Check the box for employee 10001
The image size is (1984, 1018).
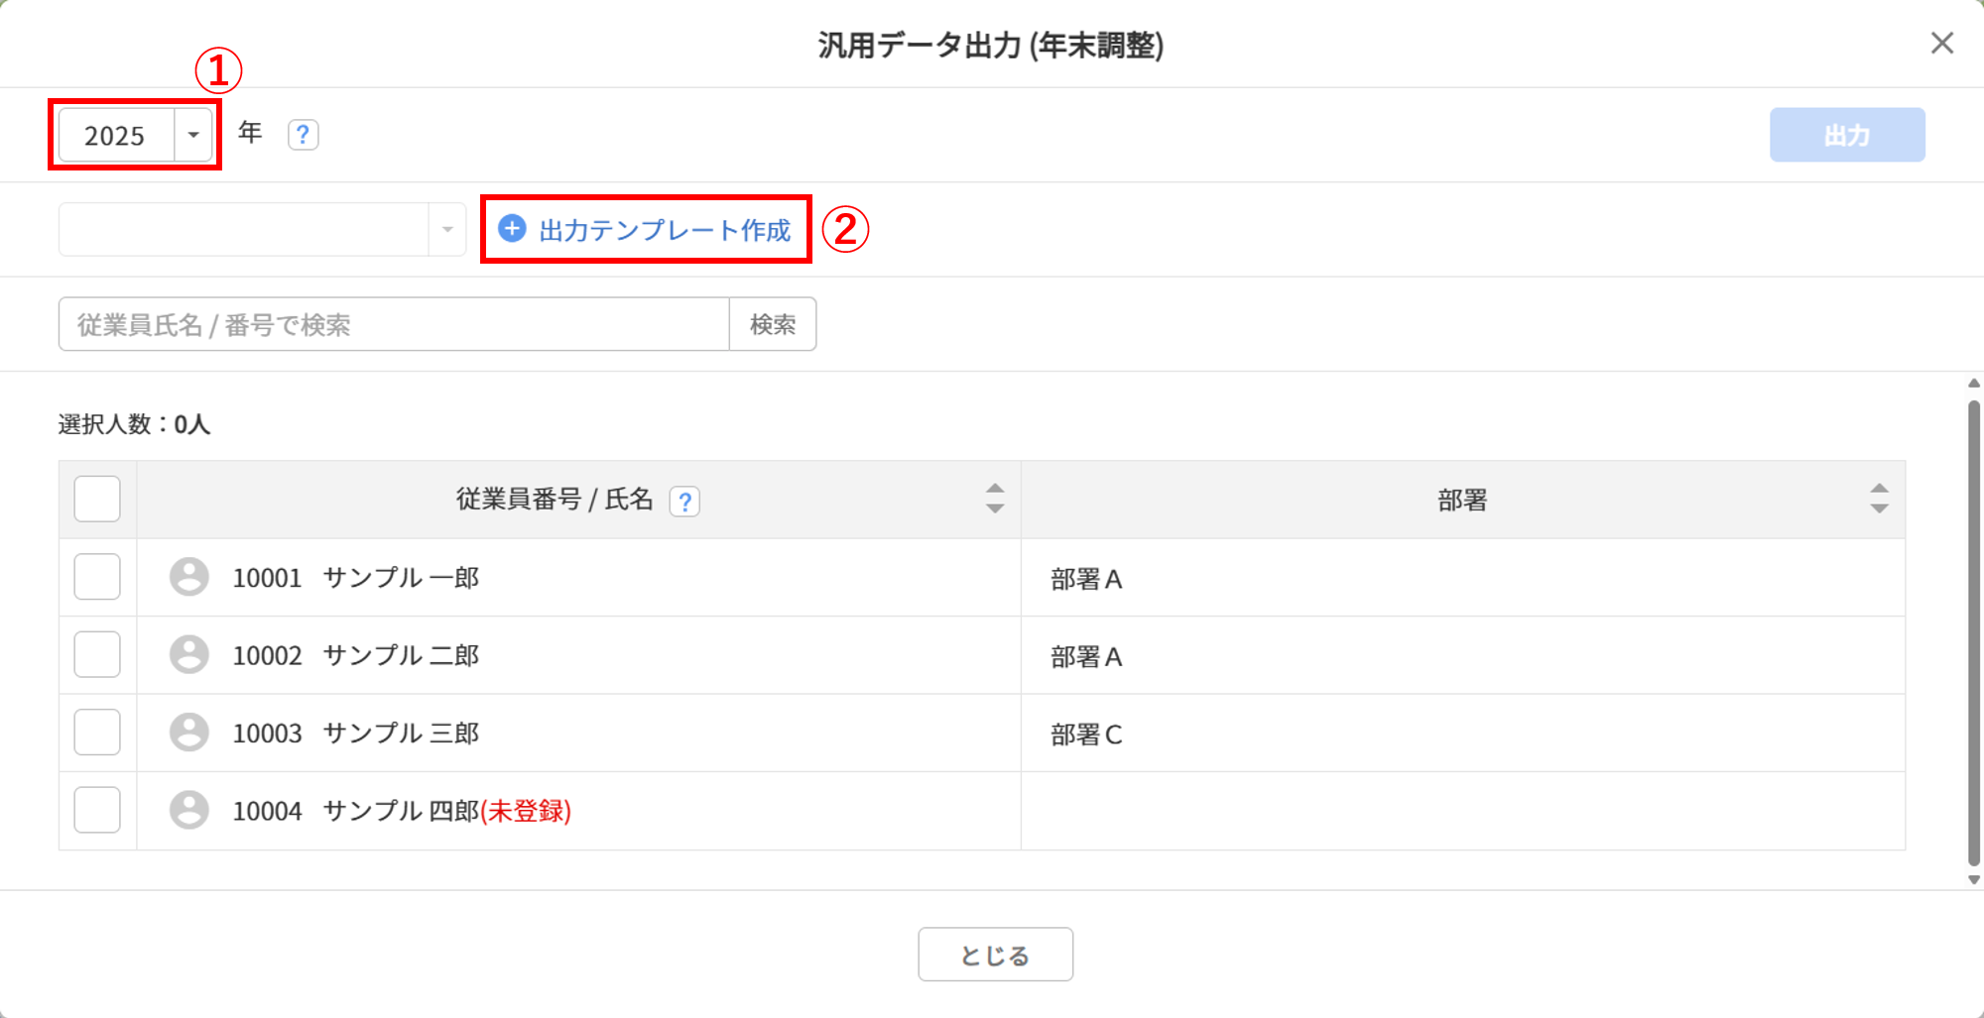97,577
